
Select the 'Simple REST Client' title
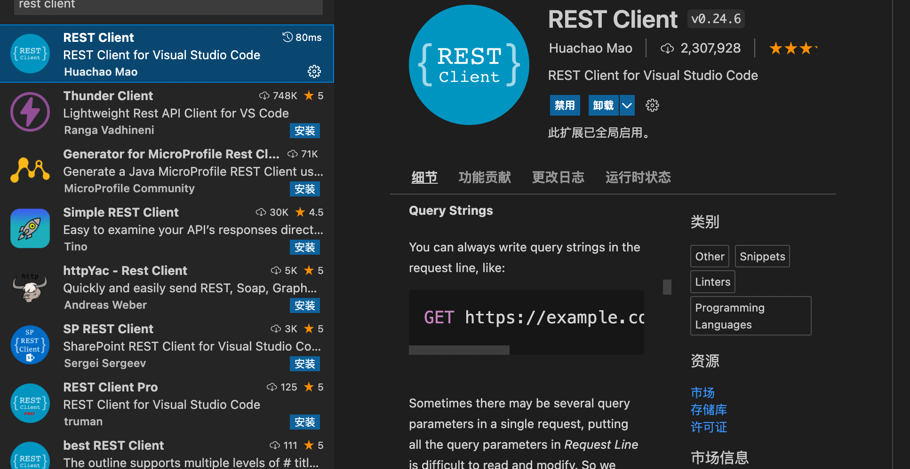(121, 212)
